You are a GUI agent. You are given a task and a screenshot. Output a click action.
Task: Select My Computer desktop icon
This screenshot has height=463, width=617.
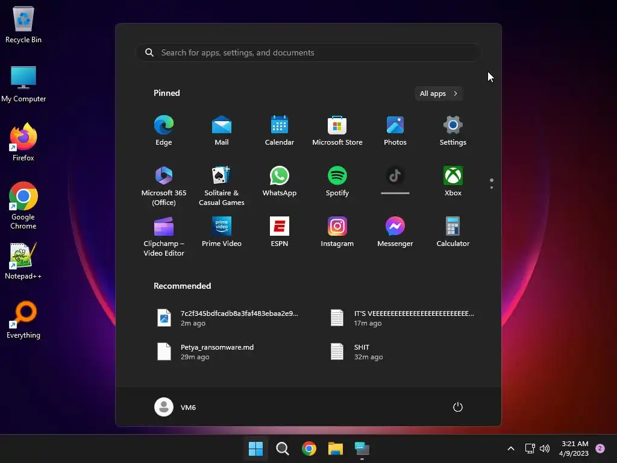(23, 83)
